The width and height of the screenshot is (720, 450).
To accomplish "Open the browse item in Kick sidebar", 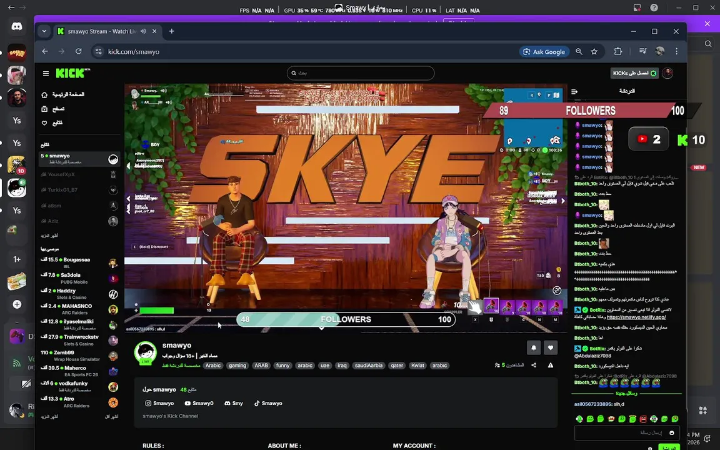I will pyautogui.click(x=53, y=109).
